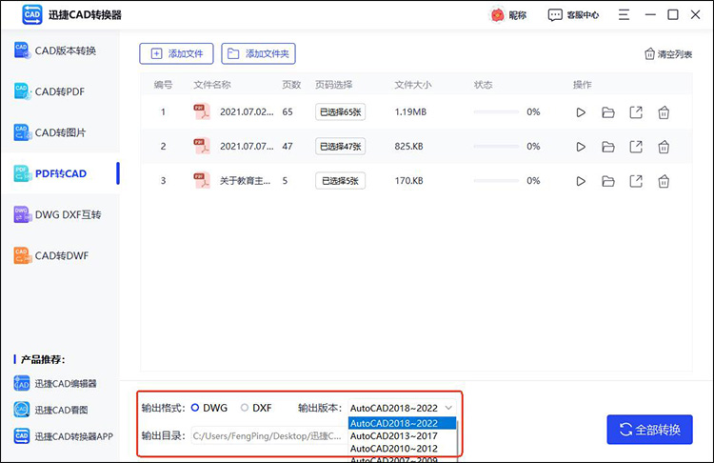Click the progress bar of row 3

tap(496, 181)
